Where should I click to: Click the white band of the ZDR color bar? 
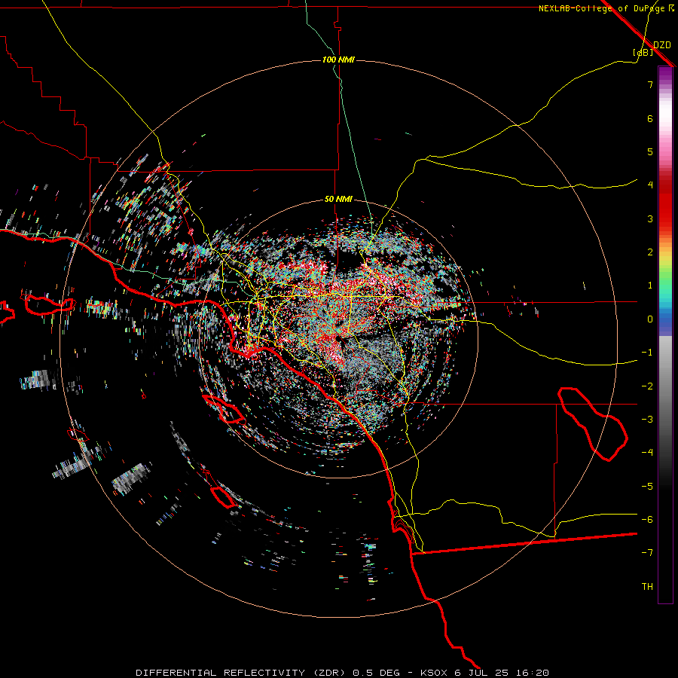tap(665, 115)
